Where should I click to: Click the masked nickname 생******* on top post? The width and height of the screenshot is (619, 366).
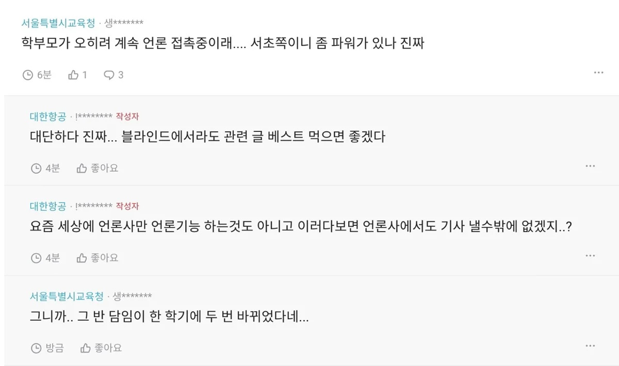pyautogui.click(x=124, y=23)
